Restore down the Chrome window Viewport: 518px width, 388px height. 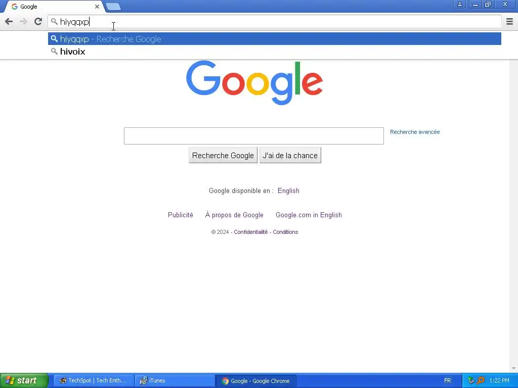(488, 4)
